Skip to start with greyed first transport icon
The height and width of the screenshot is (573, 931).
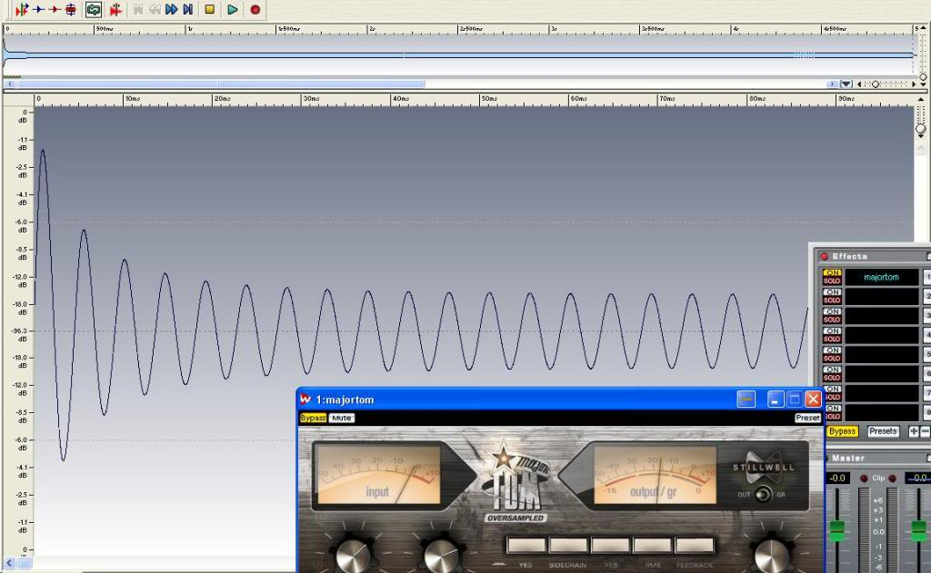138,9
